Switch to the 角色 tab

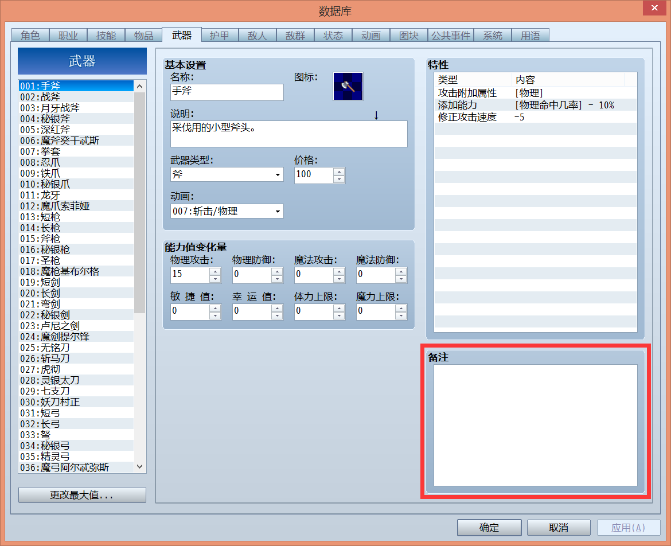point(30,35)
